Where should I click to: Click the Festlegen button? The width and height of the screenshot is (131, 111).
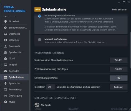tap(119, 87)
